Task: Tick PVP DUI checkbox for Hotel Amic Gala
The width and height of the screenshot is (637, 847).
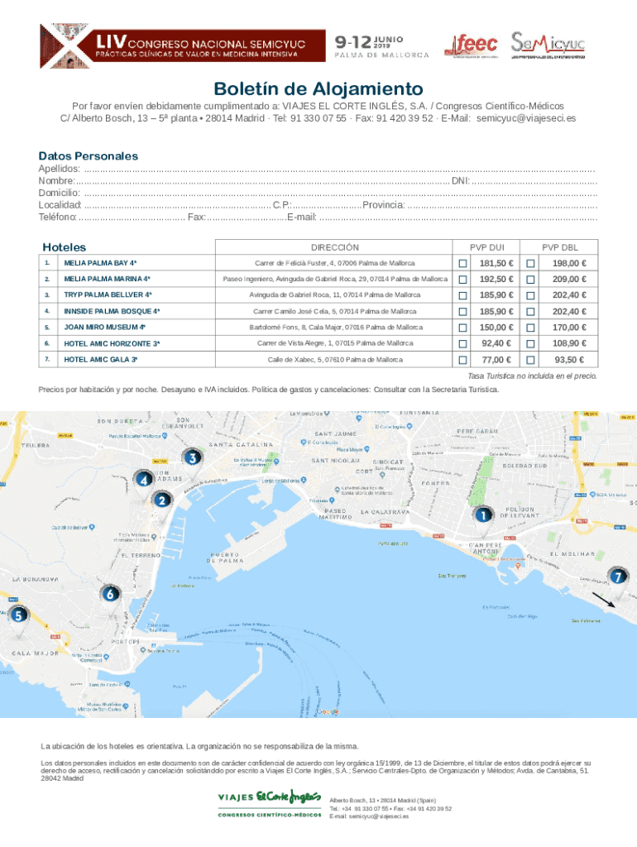Action: click(463, 360)
